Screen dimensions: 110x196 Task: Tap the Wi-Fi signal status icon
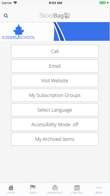click(x=15, y=3)
